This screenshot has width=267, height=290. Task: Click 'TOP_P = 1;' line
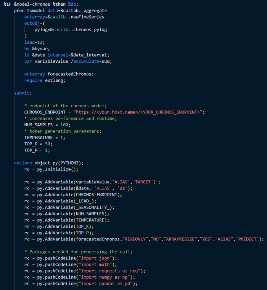[x=37, y=150]
